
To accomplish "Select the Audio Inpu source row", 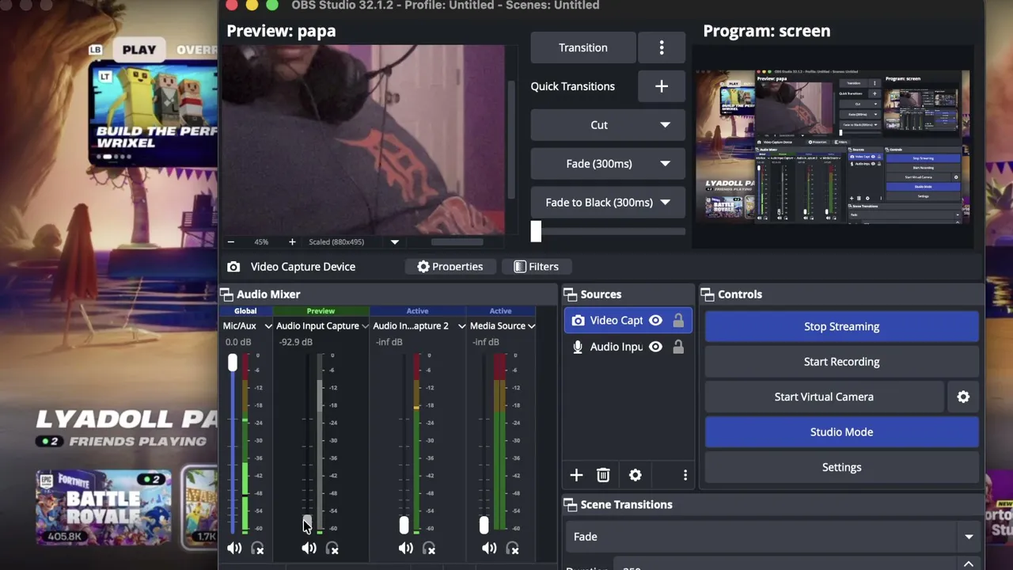I will (x=628, y=347).
